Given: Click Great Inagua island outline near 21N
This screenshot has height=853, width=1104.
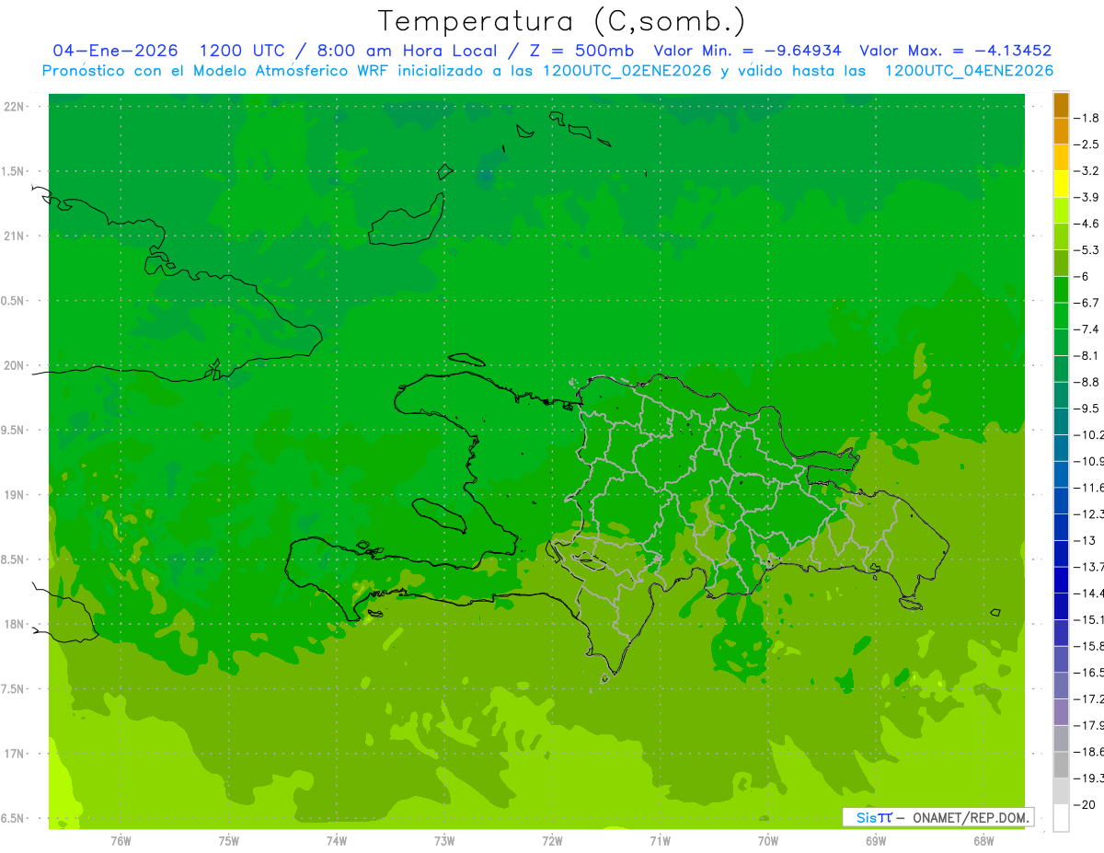Looking at the screenshot, I should (x=408, y=219).
